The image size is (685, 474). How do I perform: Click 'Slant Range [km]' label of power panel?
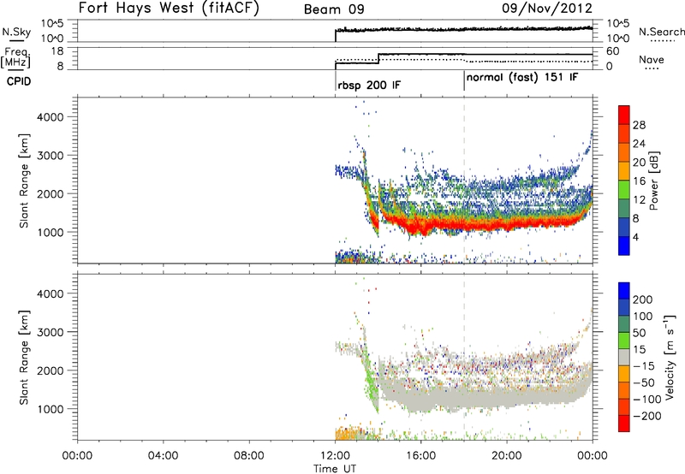coord(24,181)
